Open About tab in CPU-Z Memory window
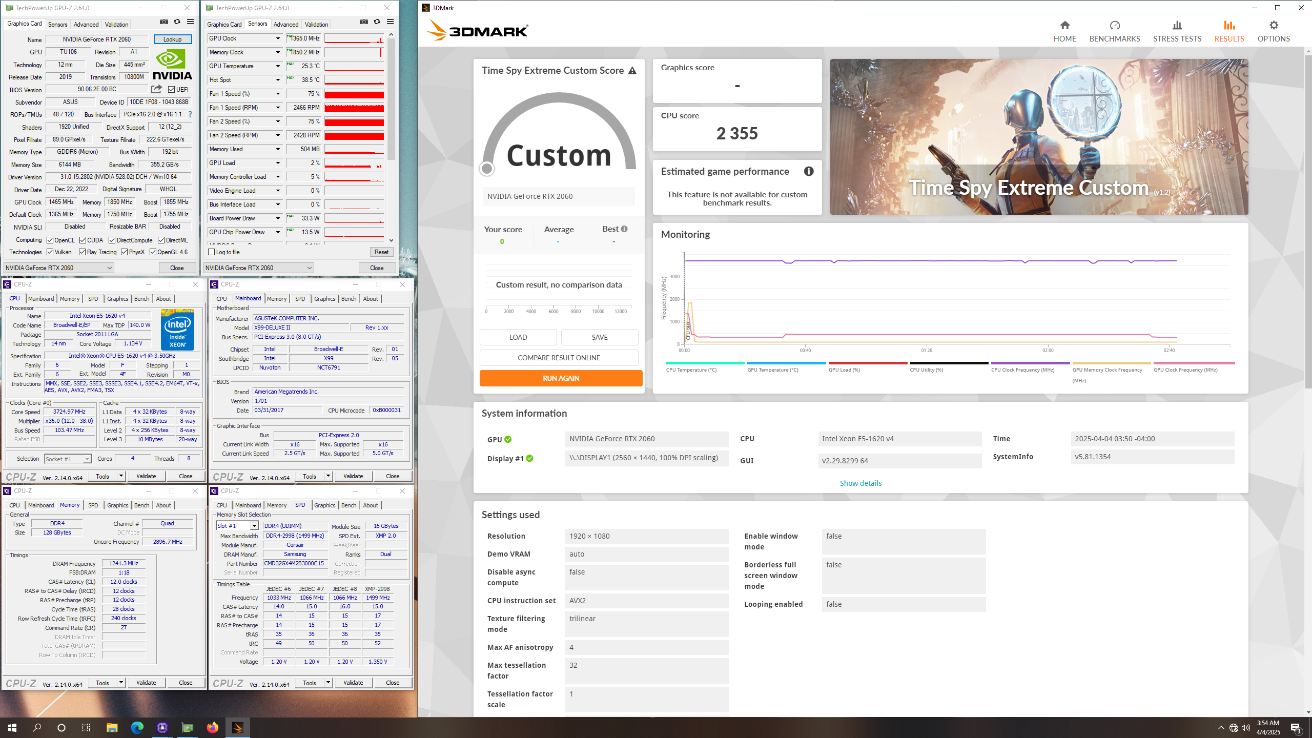1312x738 pixels. pos(163,505)
